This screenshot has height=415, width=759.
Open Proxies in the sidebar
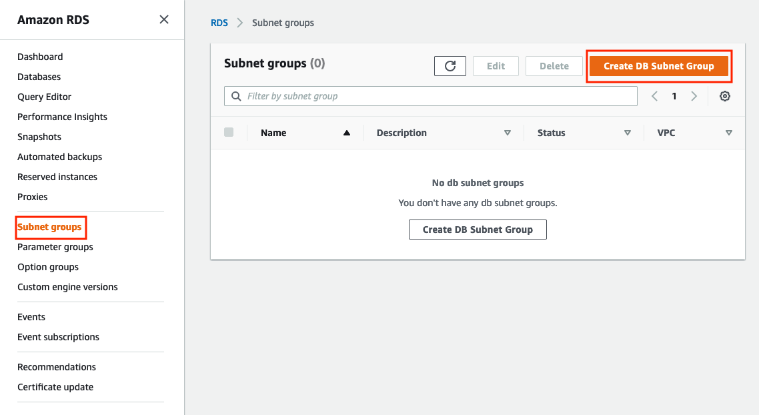click(33, 197)
